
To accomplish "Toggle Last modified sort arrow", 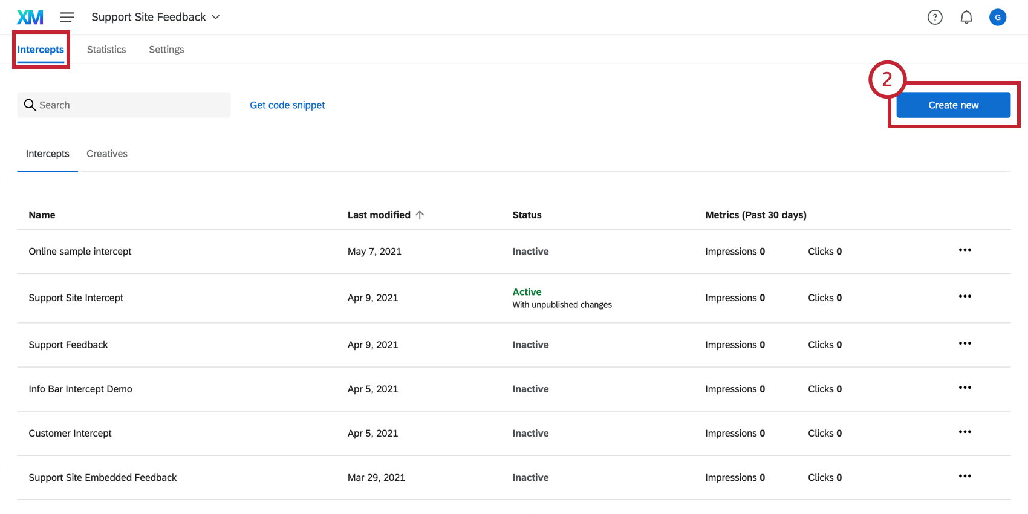I will (x=420, y=215).
